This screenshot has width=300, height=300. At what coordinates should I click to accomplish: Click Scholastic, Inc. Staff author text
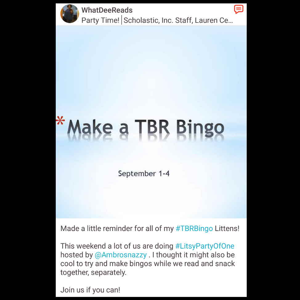pyautogui.click(x=158, y=20)
